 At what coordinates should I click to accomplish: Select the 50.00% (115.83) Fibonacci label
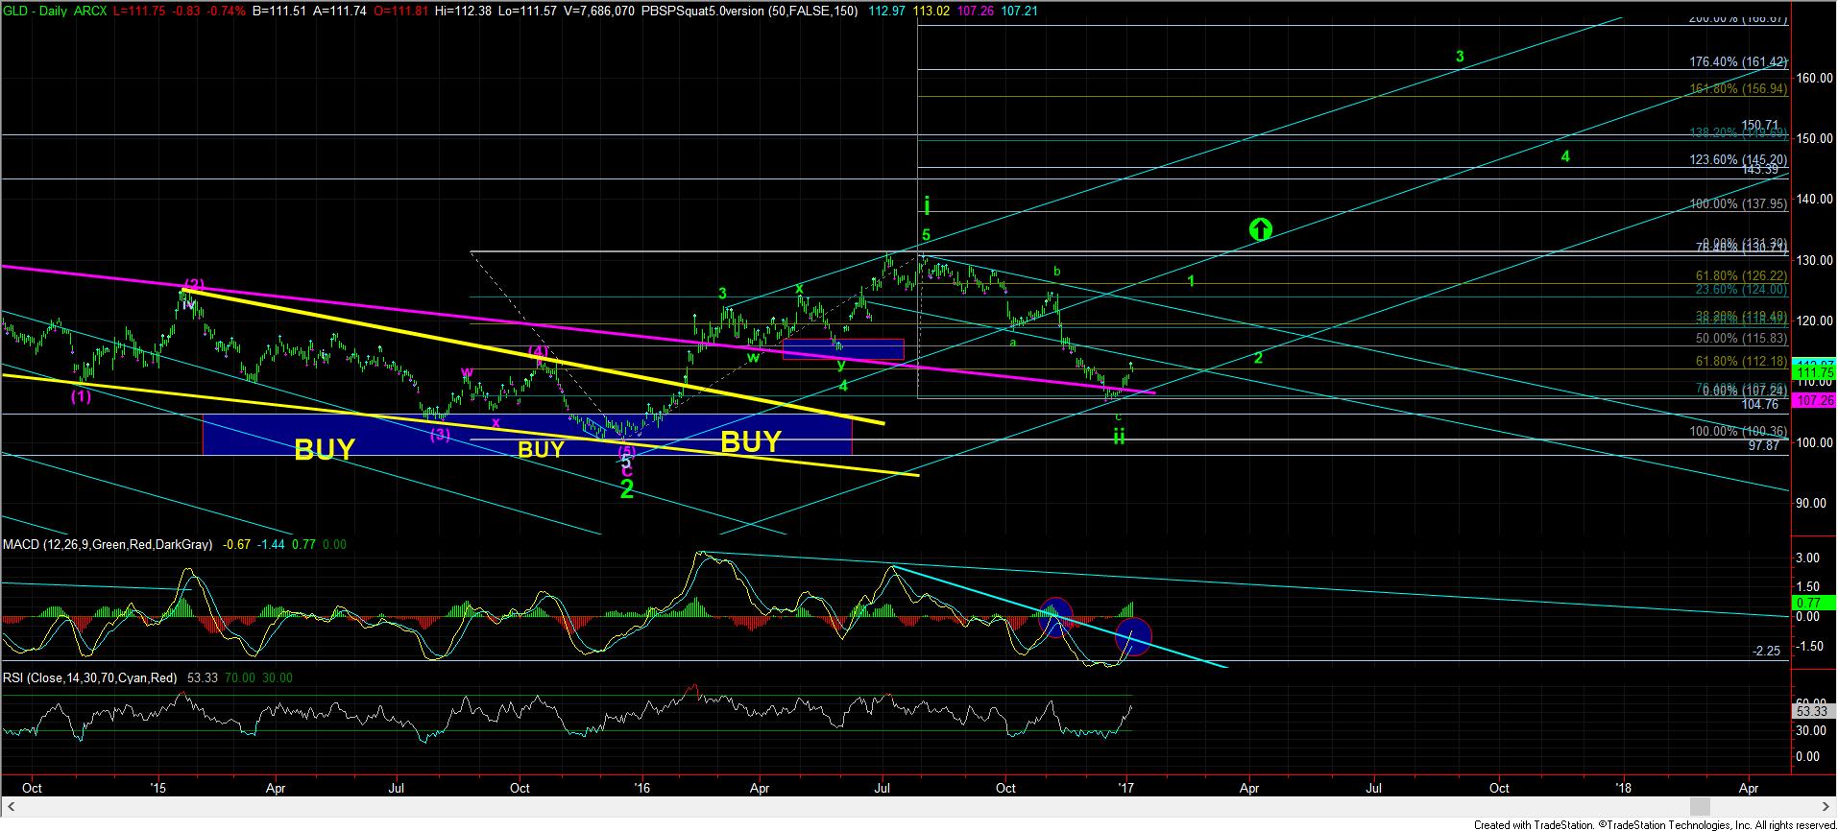click(x=1743, y=339)
